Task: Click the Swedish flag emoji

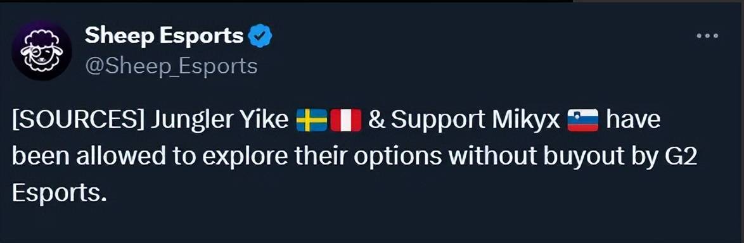Action: [311, 120]
